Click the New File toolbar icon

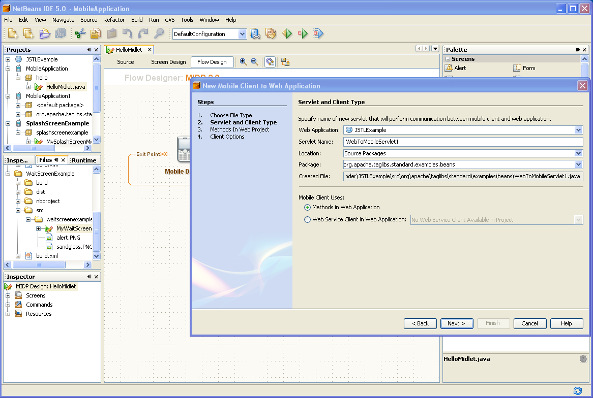[x=13, y=34]
